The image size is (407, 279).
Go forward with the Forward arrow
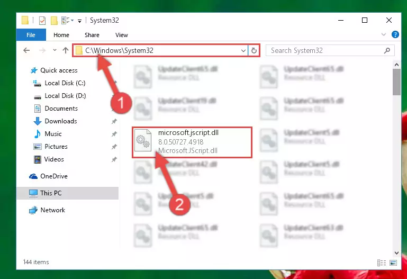coord(42,50)
